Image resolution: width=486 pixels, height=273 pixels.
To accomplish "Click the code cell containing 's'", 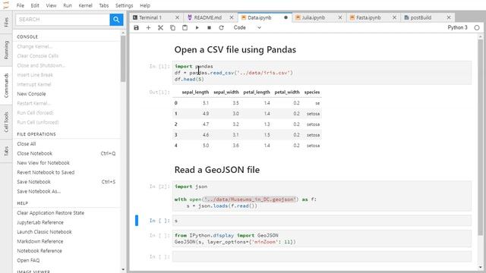I will [x=322, y=221].
